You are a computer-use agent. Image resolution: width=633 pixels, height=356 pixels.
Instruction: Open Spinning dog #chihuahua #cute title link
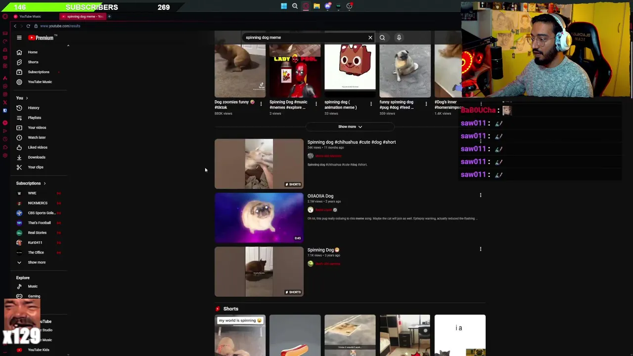pyautogui.click(x=352, y=142)
